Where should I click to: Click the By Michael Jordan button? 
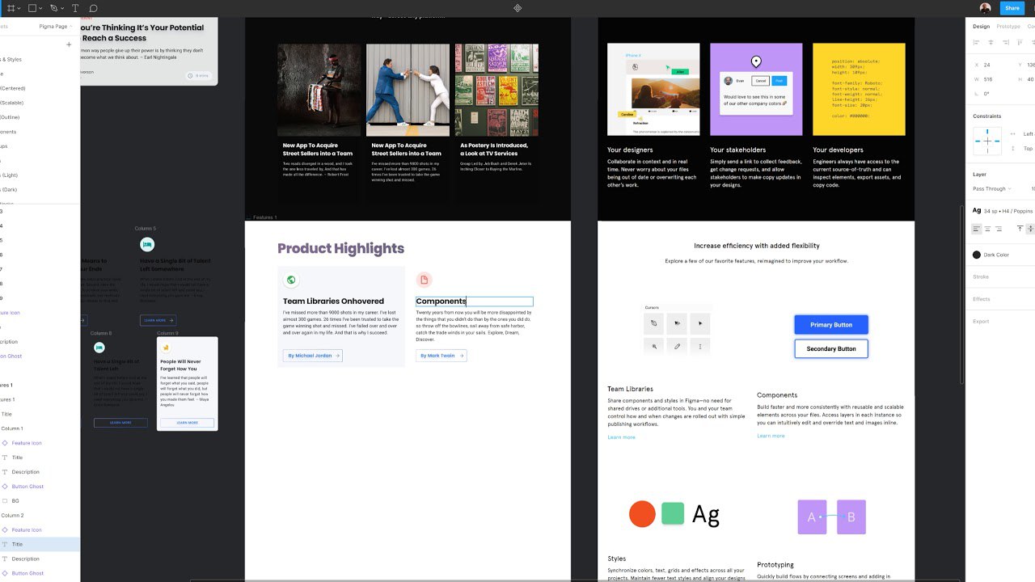pyautogui.click(x=313, y=356)
